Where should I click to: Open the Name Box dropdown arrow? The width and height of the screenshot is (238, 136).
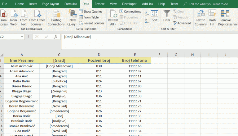tap(22, 37)
